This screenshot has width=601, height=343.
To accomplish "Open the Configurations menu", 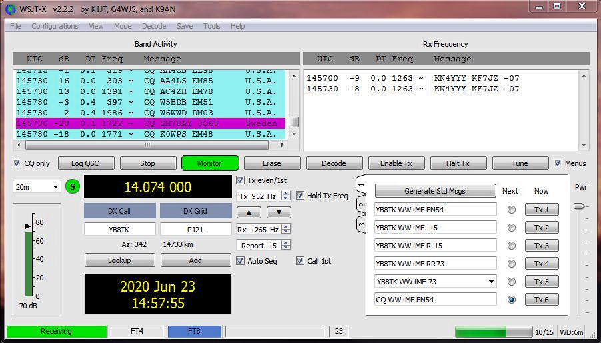I will pyautogui.click(x=55, y=26).
